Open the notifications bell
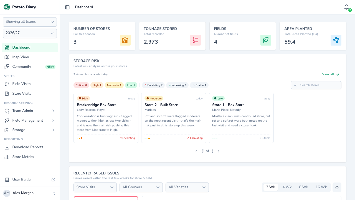The image size is (355, 200). [x=346, y=7]
